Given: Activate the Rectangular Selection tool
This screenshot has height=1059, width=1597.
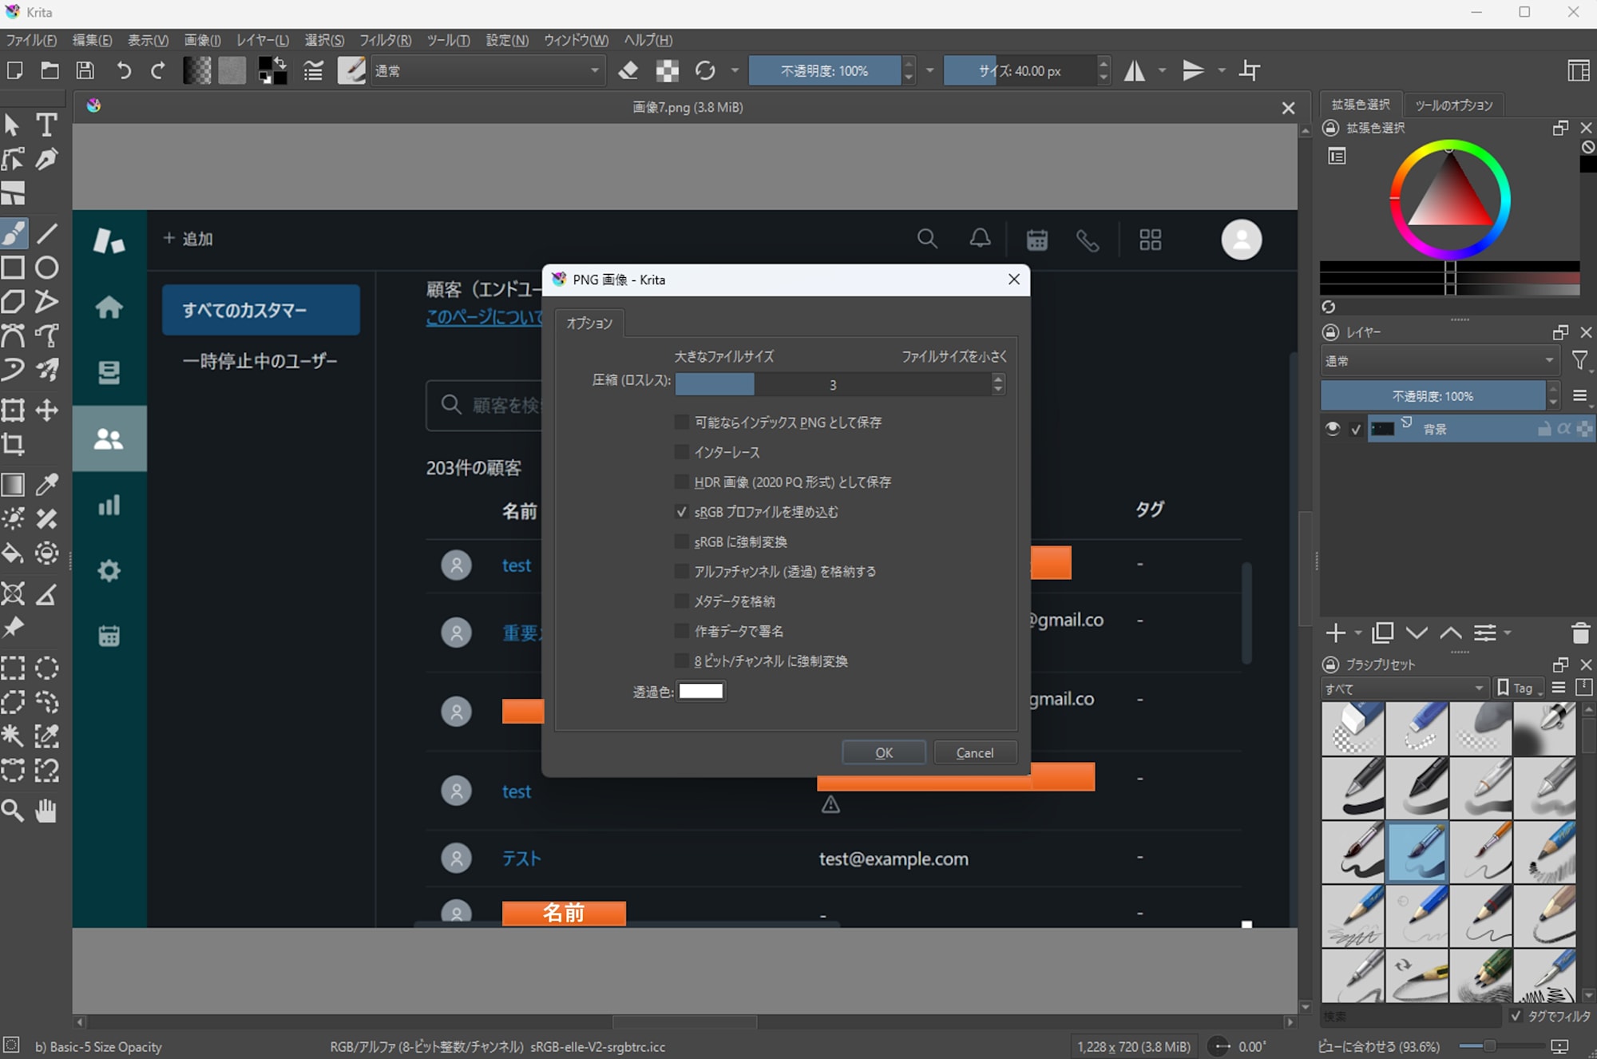Looking at the screenshot, I should (12, 668).
